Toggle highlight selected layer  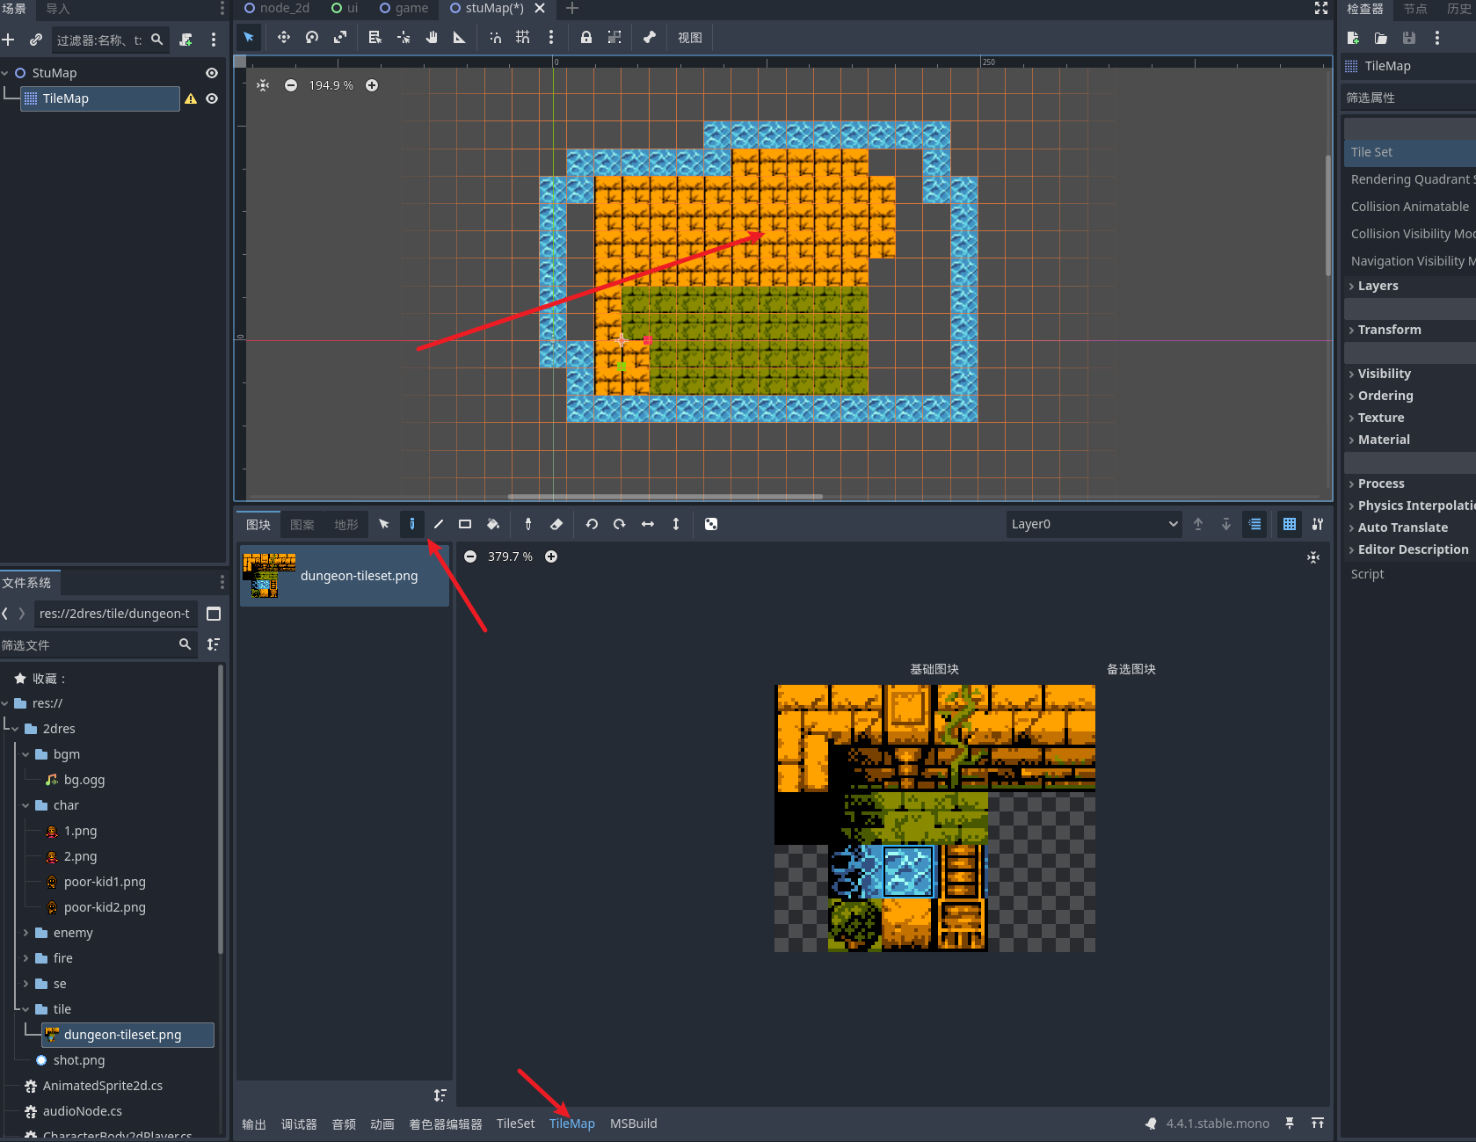coord(1254,524)
